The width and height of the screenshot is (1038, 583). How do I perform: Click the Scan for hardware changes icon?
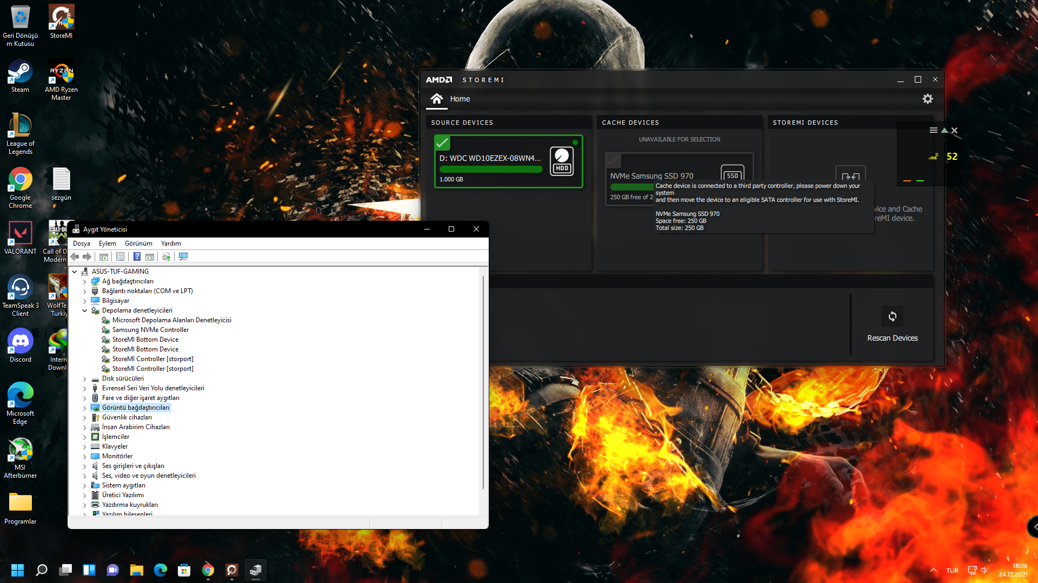click(183, 257)
